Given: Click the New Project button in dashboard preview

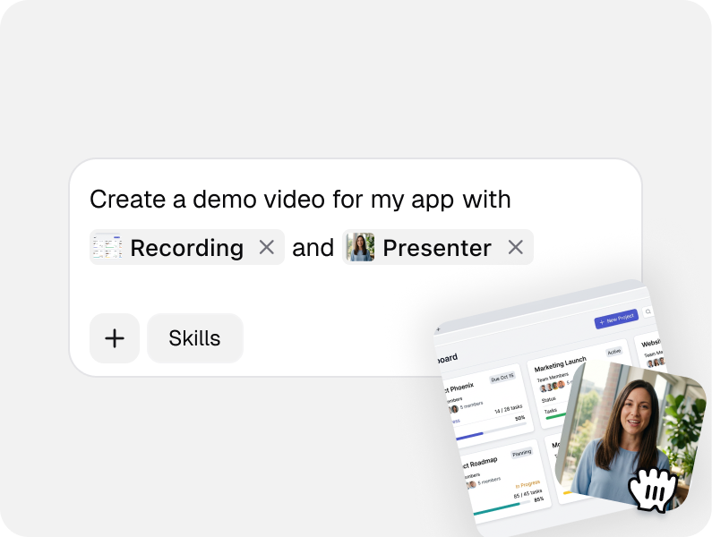Looking at the screenshot, I should pos(616,319).
